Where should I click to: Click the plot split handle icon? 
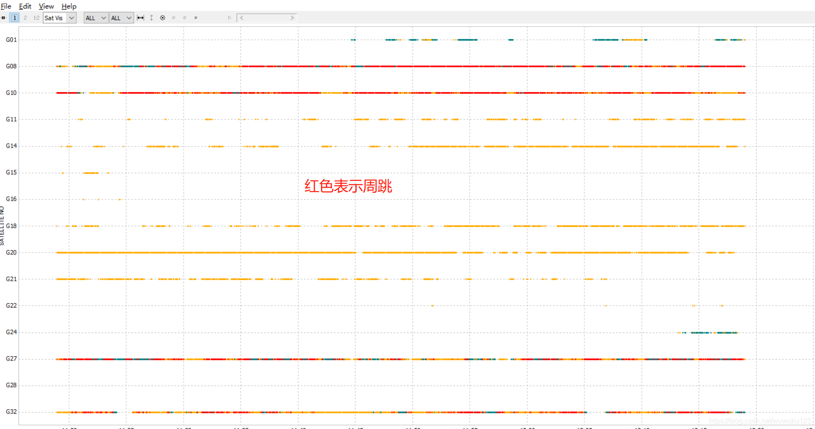pos(4,18)
